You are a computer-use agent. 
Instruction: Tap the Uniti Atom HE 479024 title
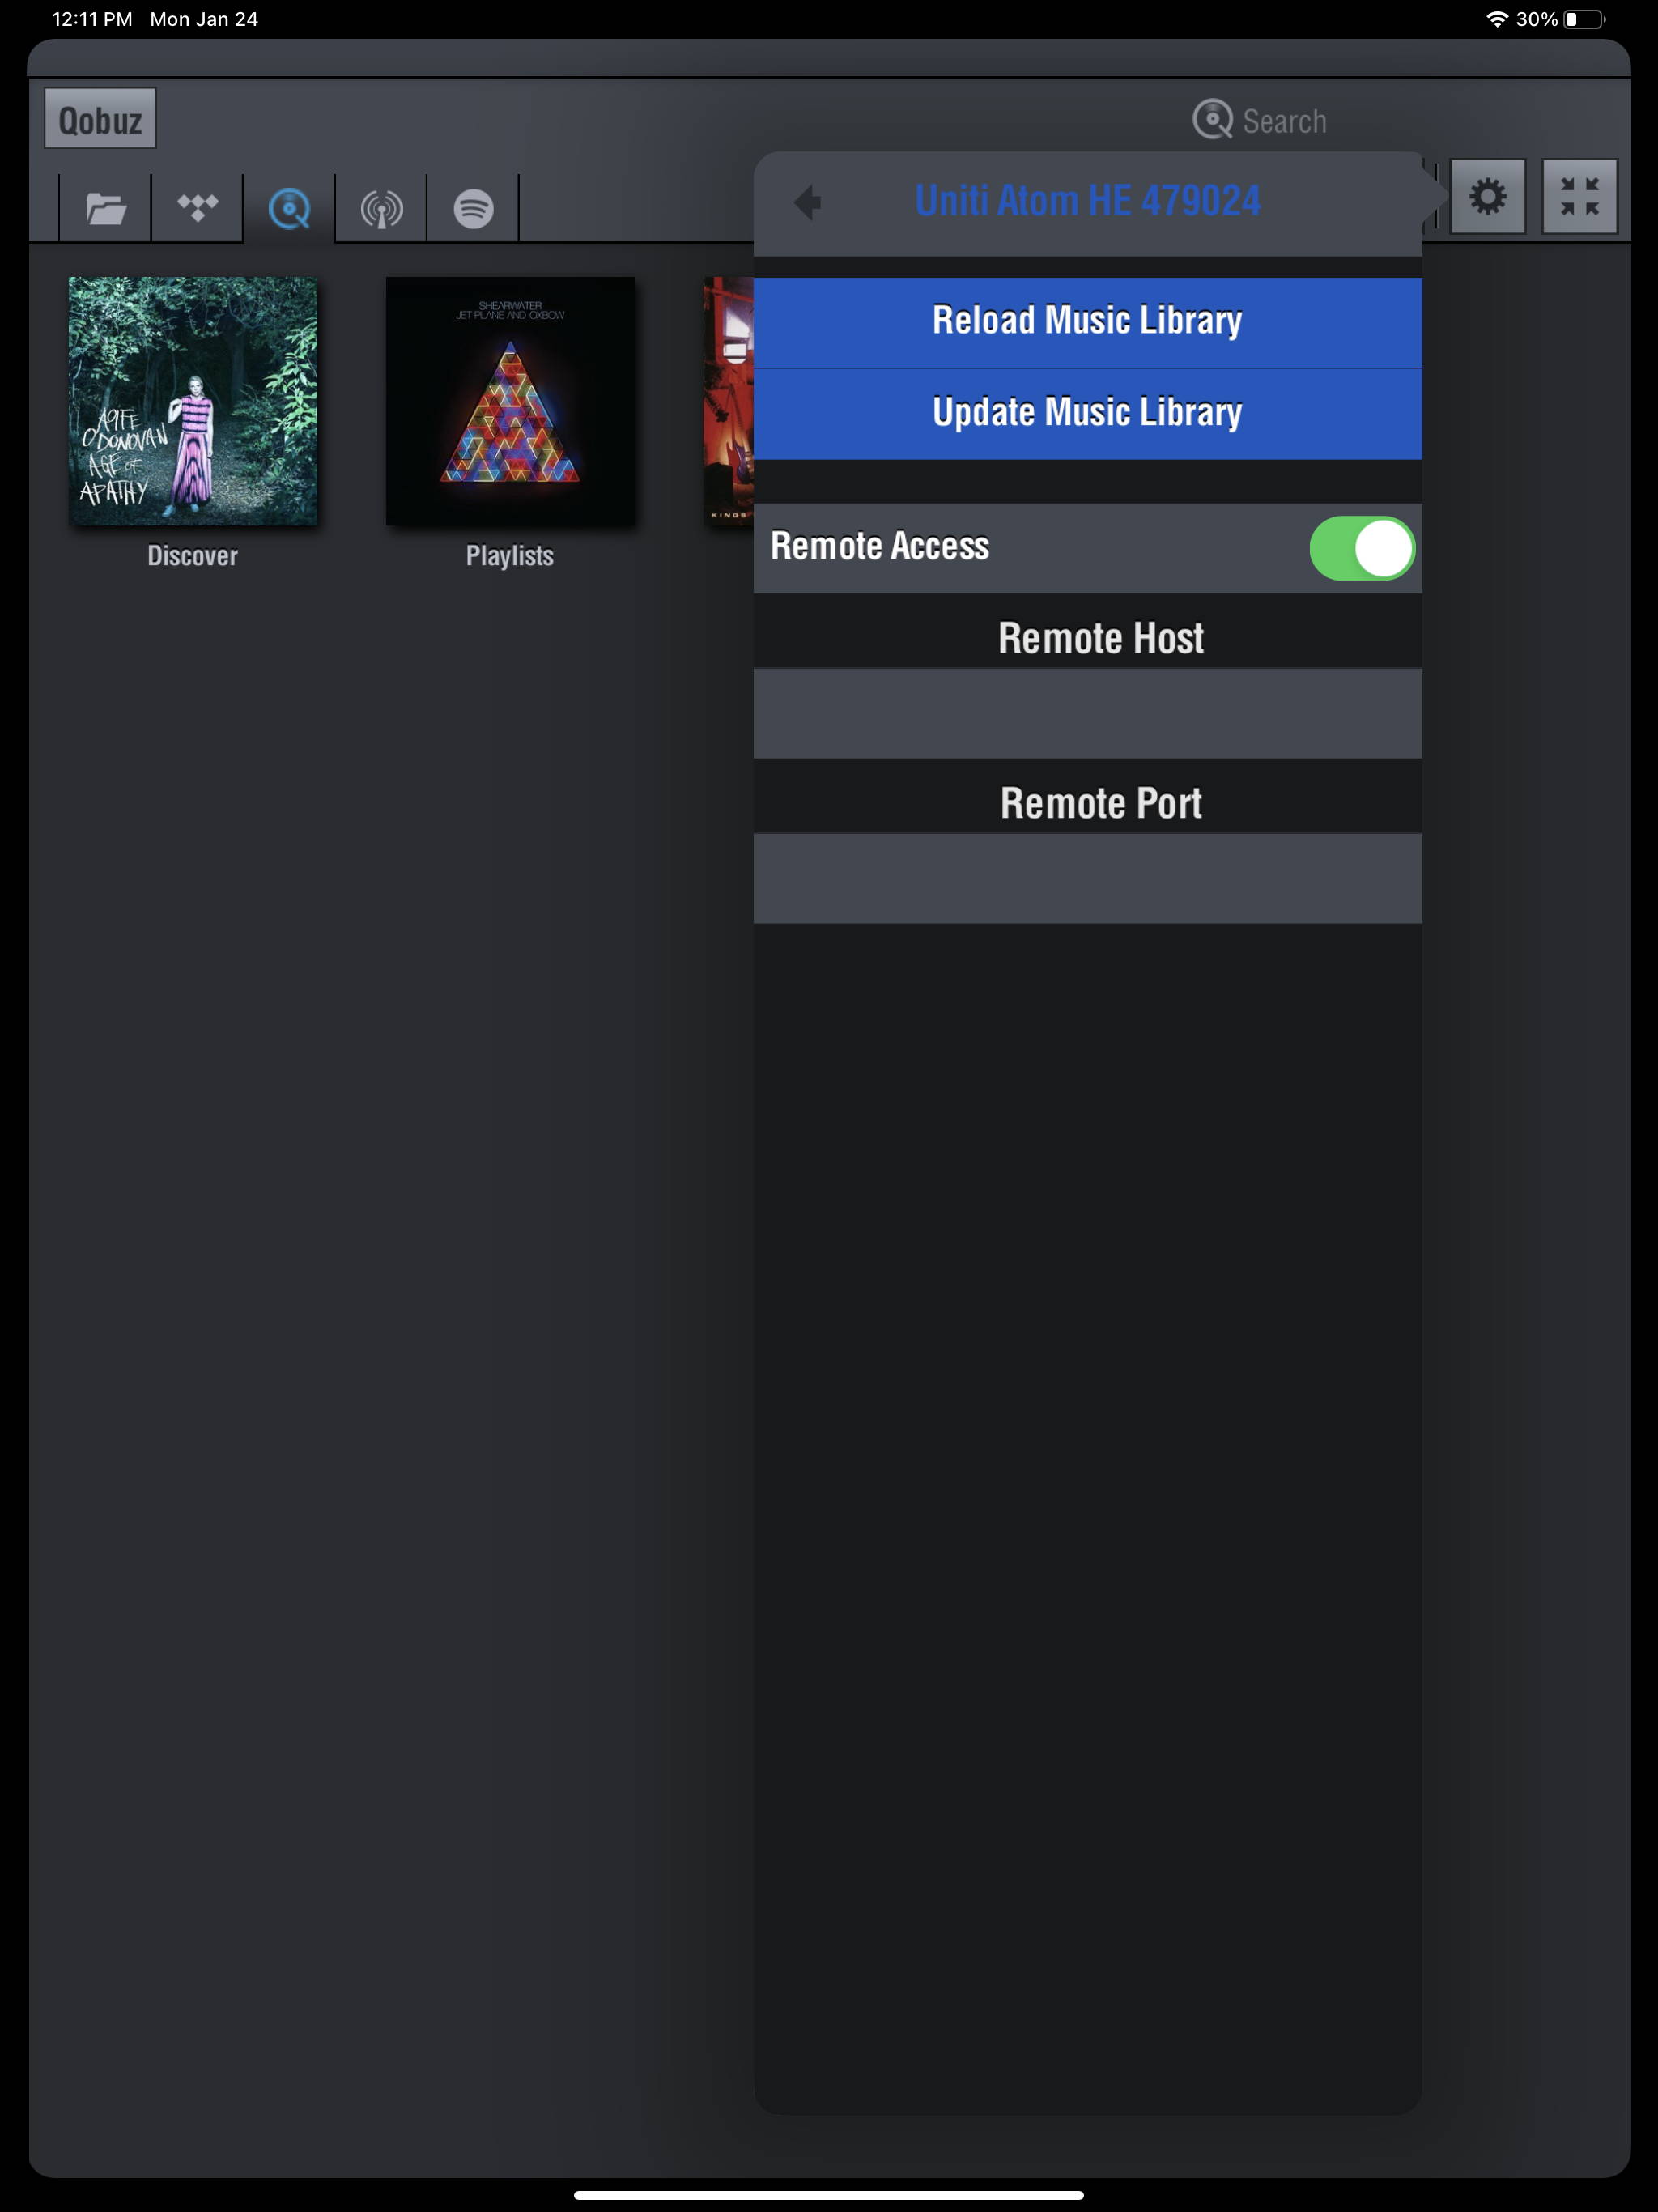click(1089, 200)
